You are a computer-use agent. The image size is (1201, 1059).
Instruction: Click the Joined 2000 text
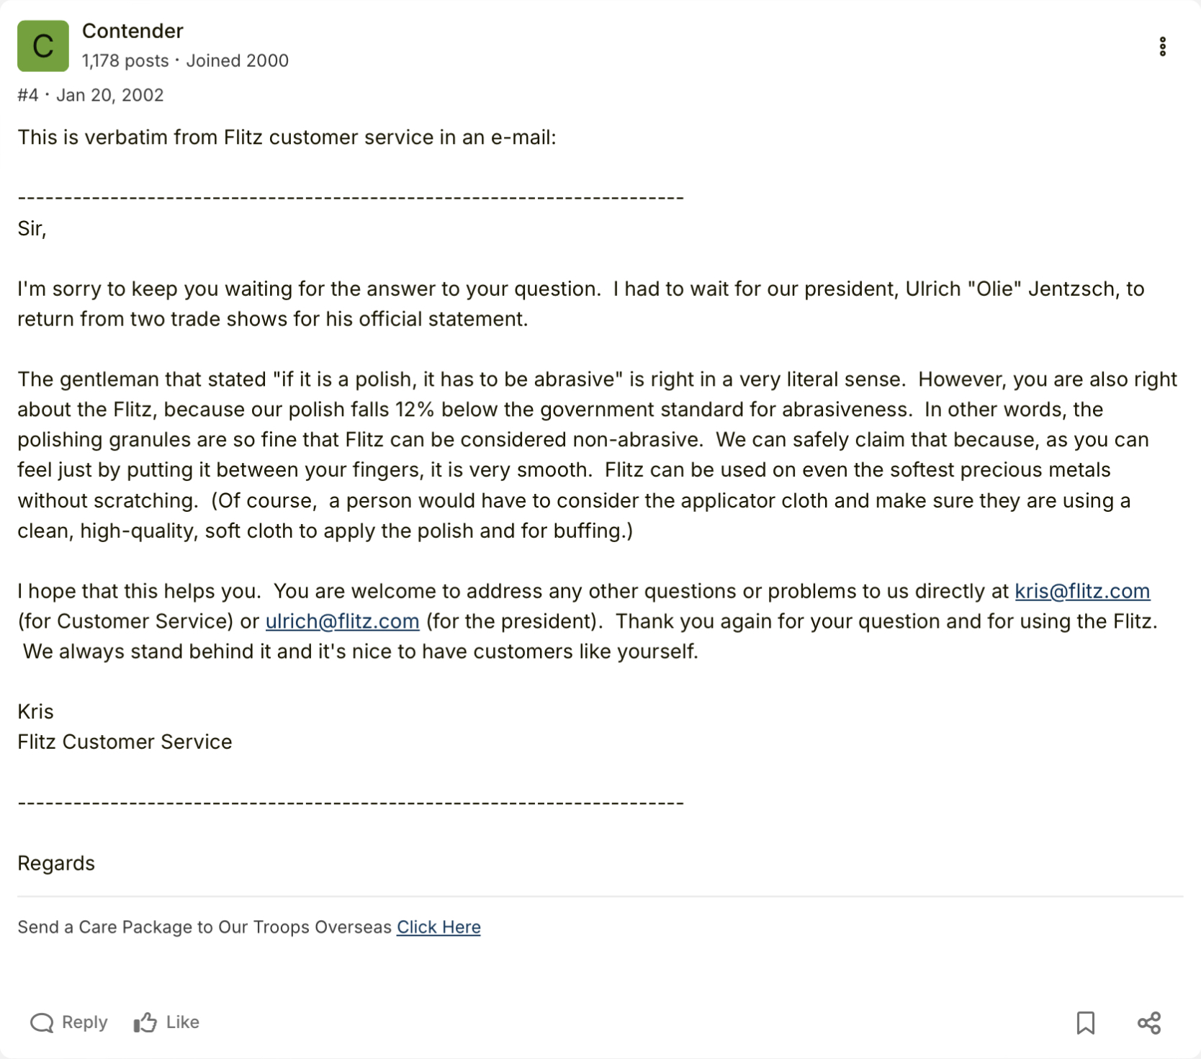[x=237, y=60]
